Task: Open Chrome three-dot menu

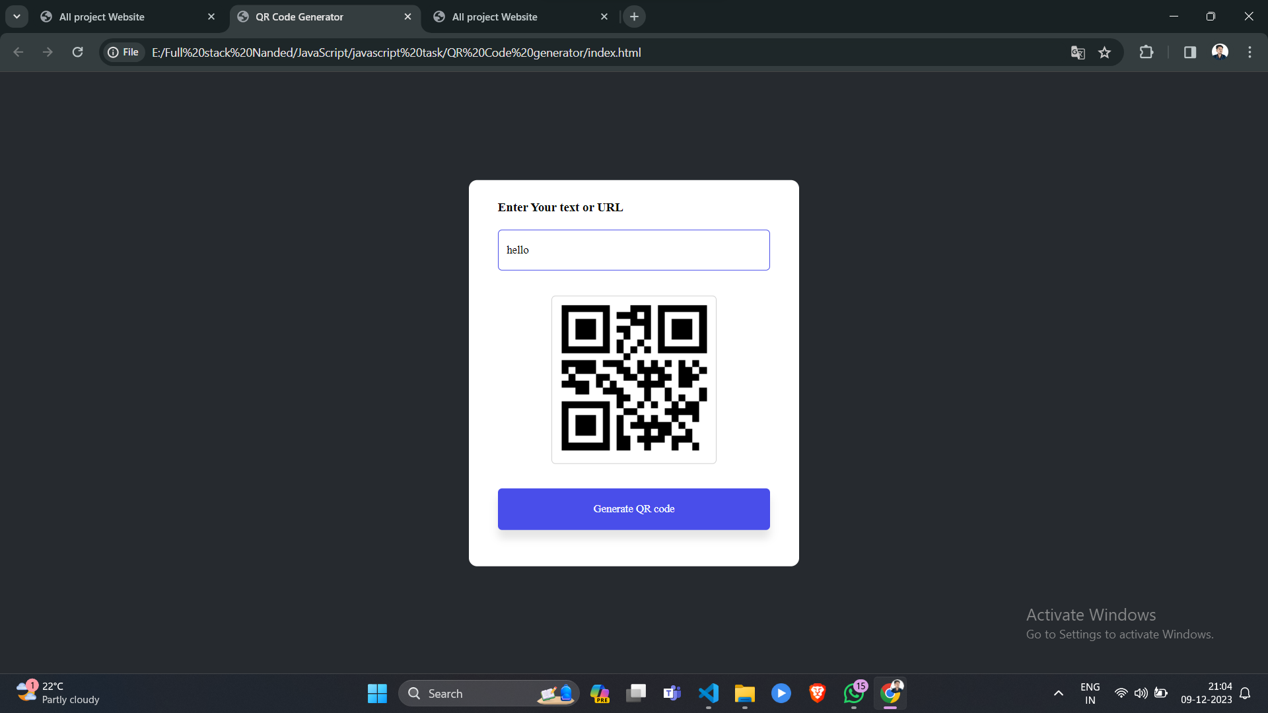Action: (x=1250, y=52)
